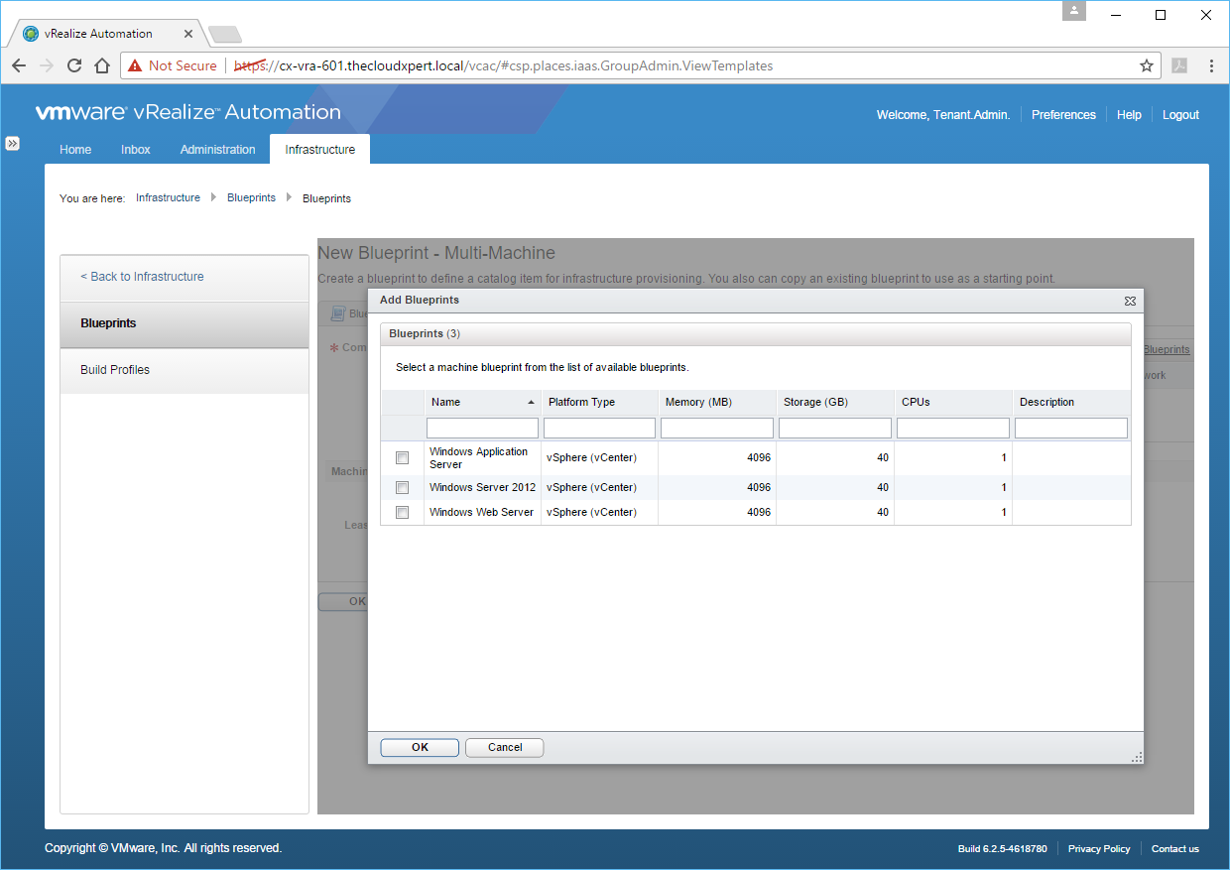Click the browser home icon

click(x=102, y=66)
